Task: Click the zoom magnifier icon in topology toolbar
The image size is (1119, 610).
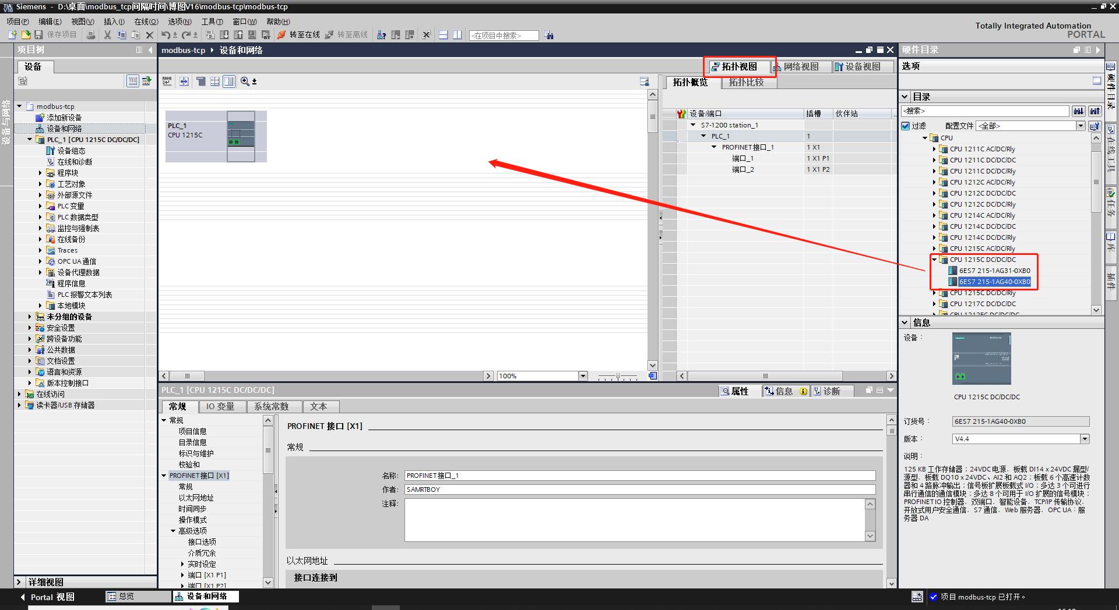Action: 245,81
